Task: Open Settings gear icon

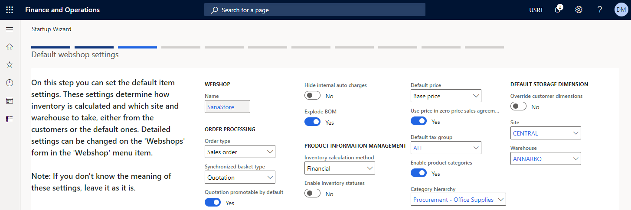Action: pos(579,10)
